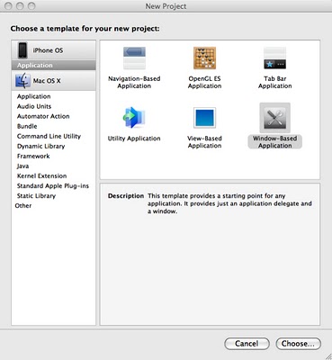Select Automator Action category
This screenshot has width=332, height=360.
(54, 116)
